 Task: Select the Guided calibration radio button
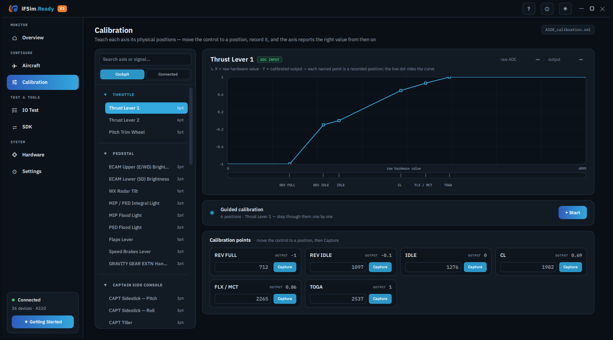click(212, 213)
